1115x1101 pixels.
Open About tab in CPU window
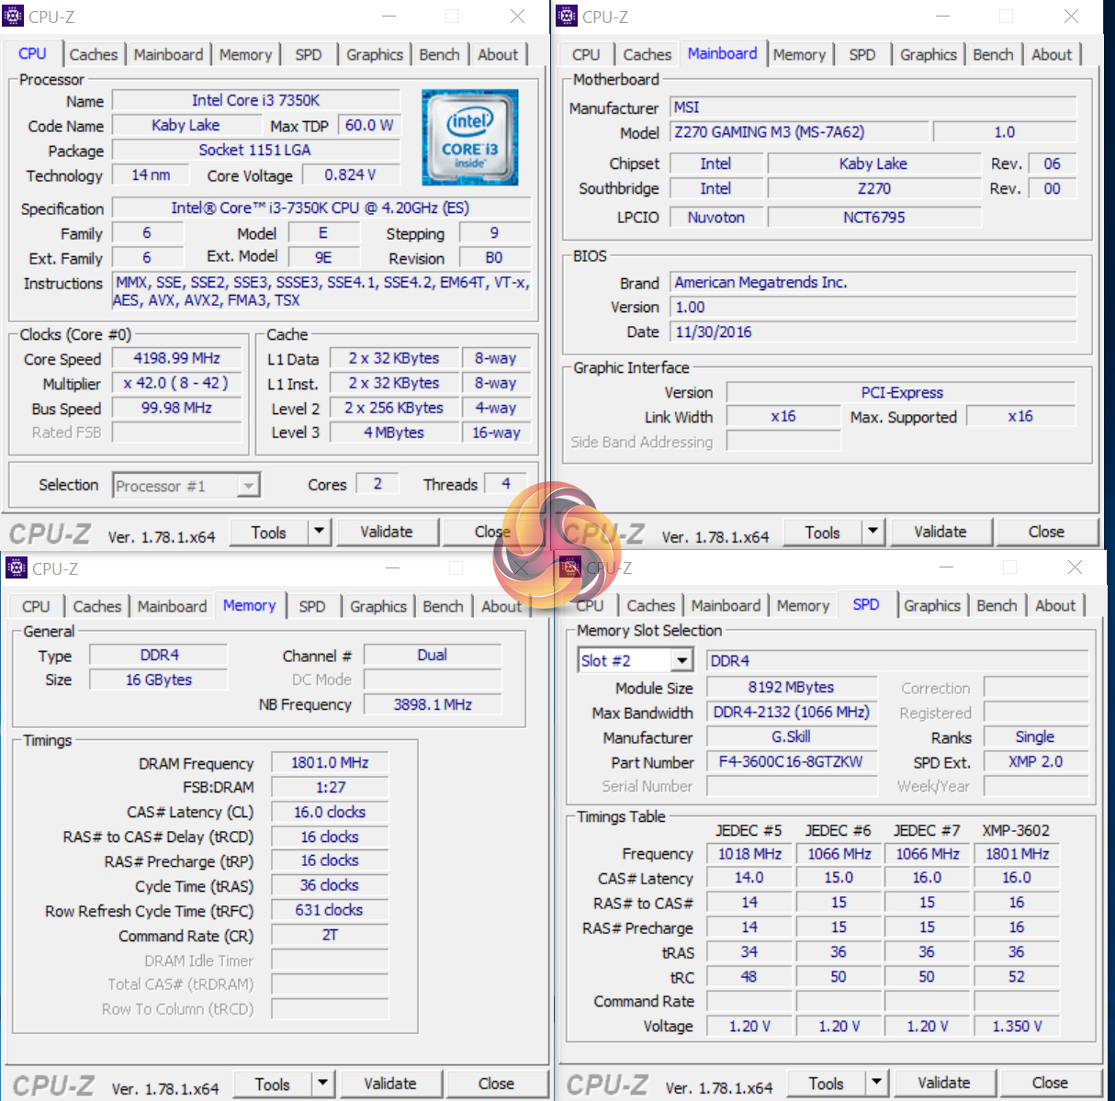(x=498, y=54)
